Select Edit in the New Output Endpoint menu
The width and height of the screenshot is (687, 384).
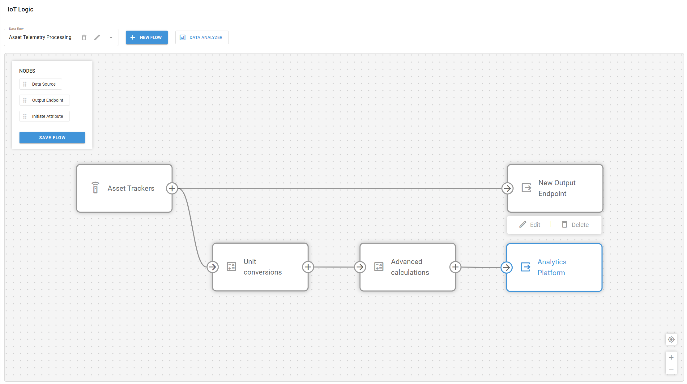tap(530, 224)
